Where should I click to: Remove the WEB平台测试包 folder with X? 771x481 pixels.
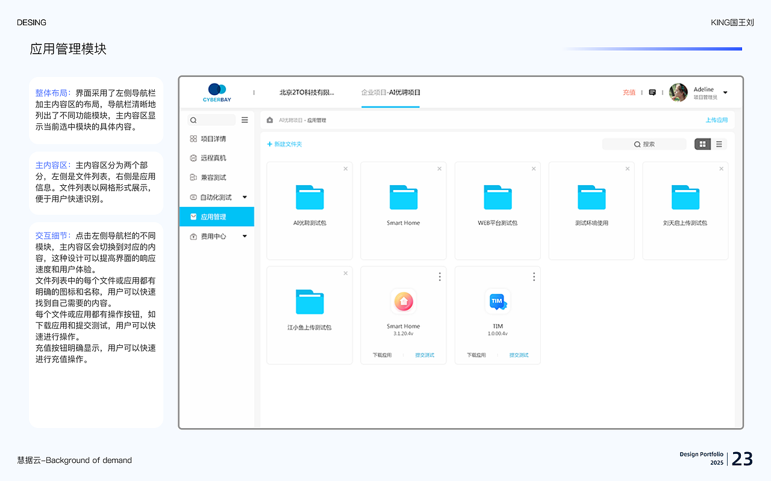[x=534, y=169]
